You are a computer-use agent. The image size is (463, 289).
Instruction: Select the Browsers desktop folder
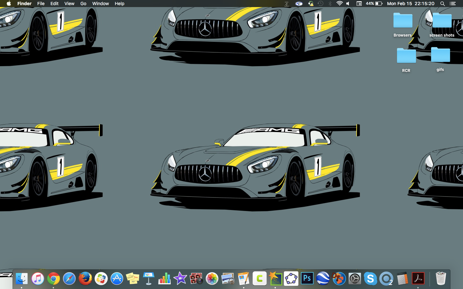(x=403, y=25)
